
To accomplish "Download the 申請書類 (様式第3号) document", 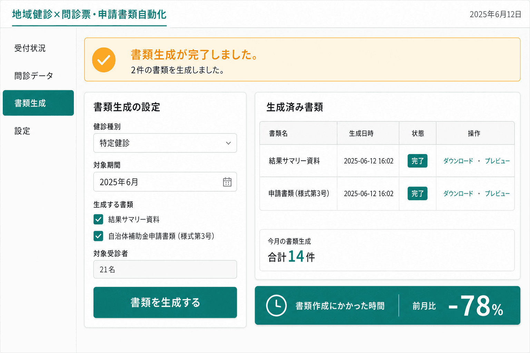I will click(x=458, y=194).
